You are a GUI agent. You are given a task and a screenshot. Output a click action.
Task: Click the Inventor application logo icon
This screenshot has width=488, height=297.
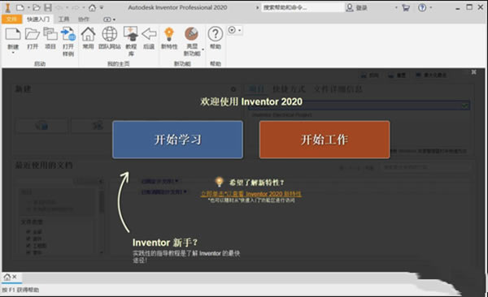click(7, 7)
